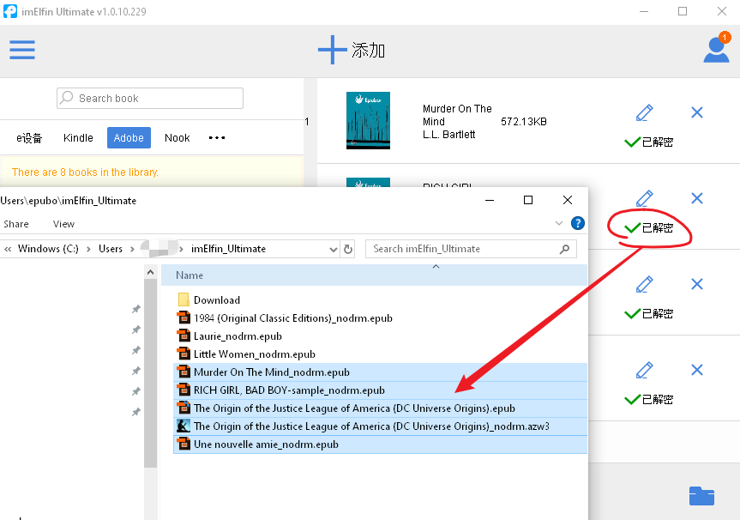
Task: Open the Share ribbon tab in Explorer
Action: click(x=16, y=224)
